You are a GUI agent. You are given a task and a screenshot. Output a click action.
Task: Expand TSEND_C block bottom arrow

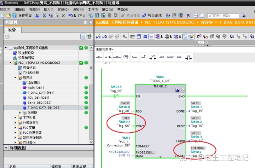click(160, 157)
